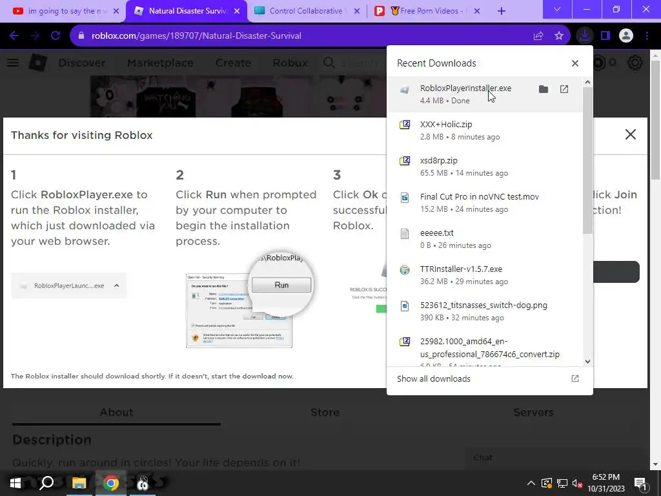Viewport: 661px width, 496px height.
Task: Open the Chrome tab search dropdown
Action: 557,9
